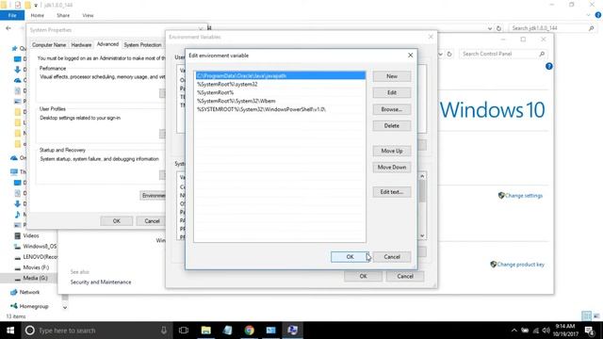Expand the Explorer address history dropdown
The height and width of the screenshot is (339, 603).
point(490,28)
